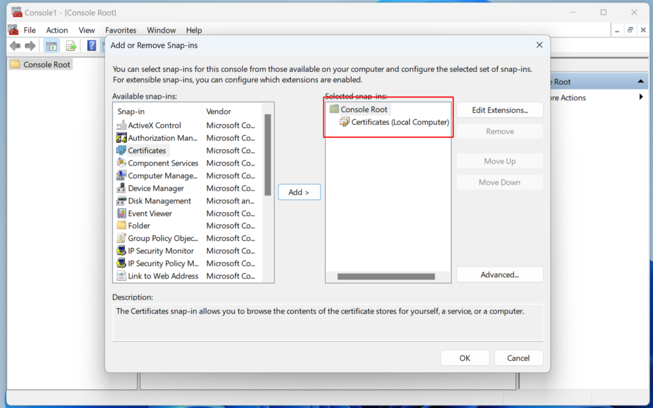
Task: Select the IP Security Monitor name
Action: tap(161, 251)
